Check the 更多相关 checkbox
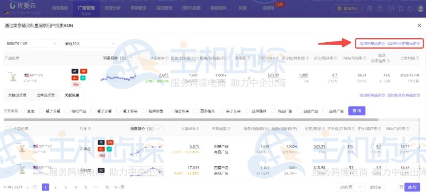Image resolution: width=426 pixels, height=193 pixels. pyautogui.click(x=196, y=111)
